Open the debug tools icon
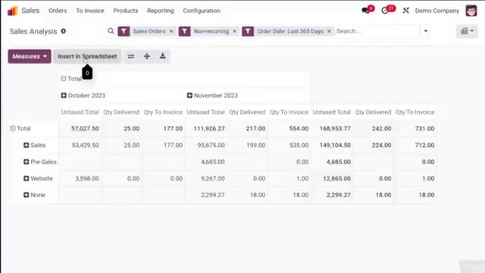This screenshot has width=485, height=273. point(406,11)
